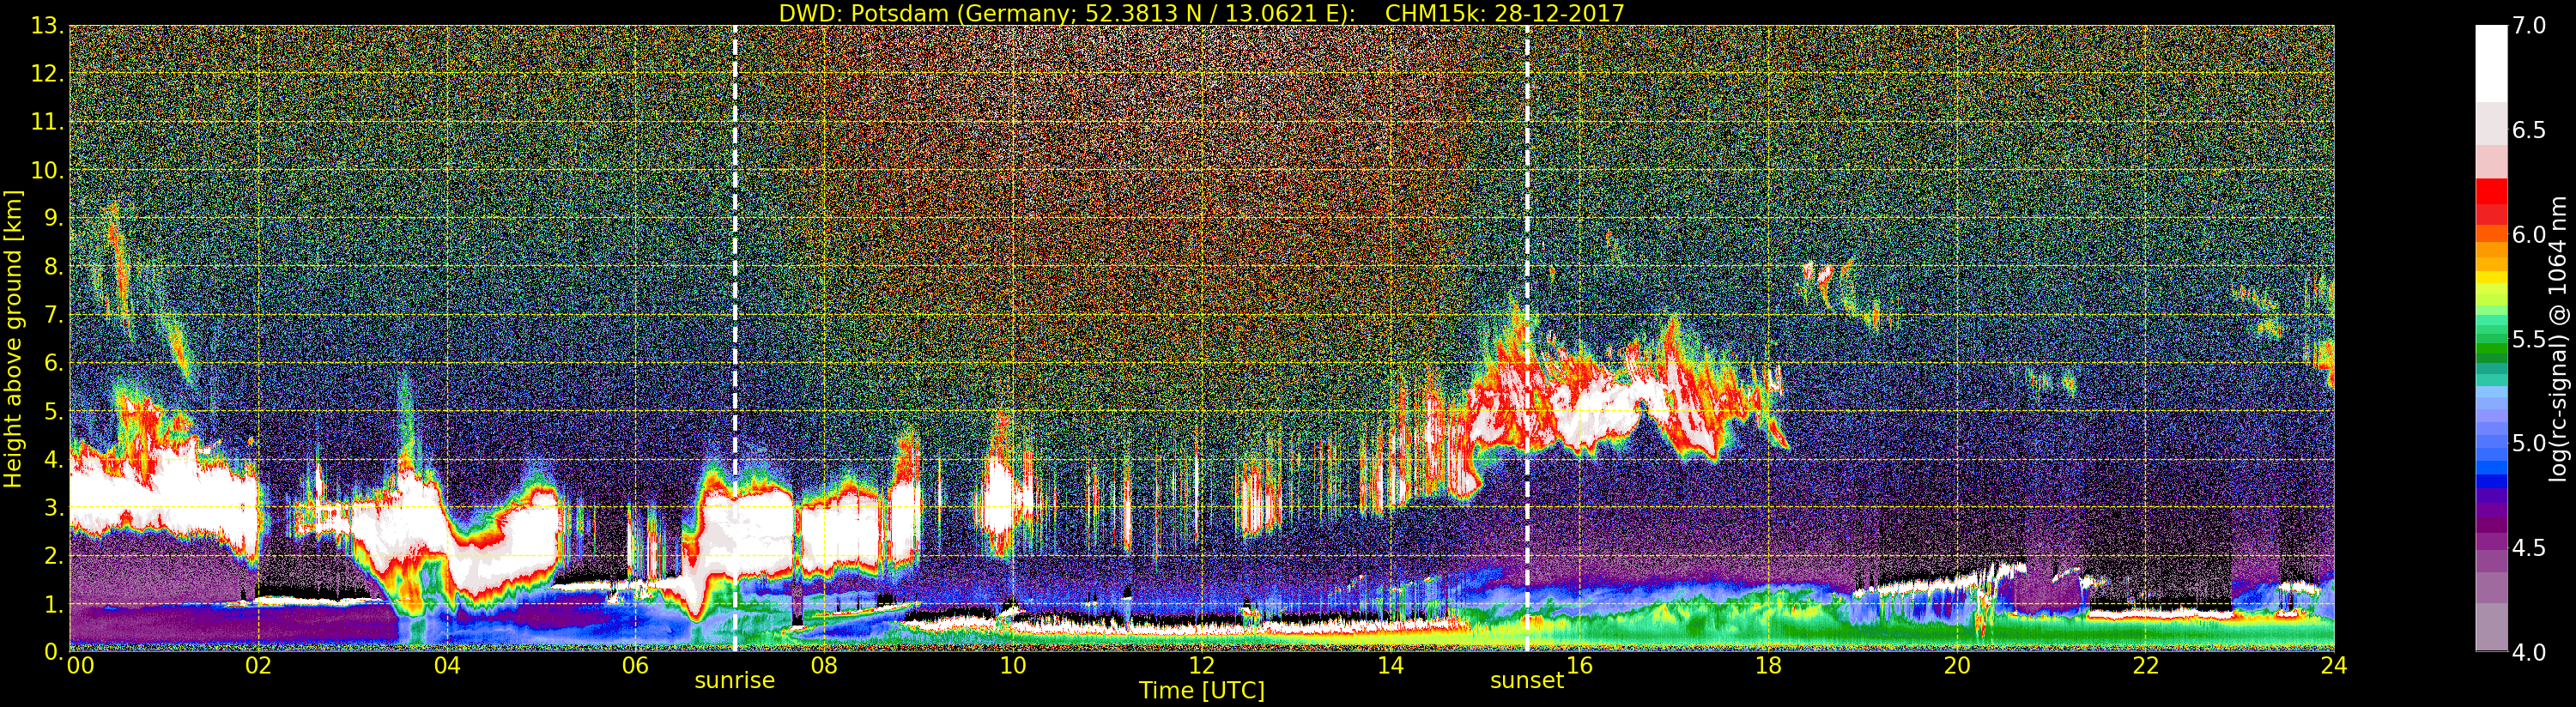
Task: Click the colorbar tick label '5.5'
Action: [x=2529, y=339]
